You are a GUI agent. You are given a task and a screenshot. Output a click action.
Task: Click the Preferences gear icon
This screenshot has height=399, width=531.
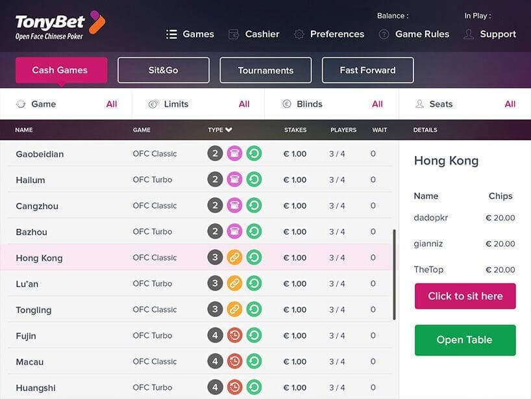pos(299,34)
